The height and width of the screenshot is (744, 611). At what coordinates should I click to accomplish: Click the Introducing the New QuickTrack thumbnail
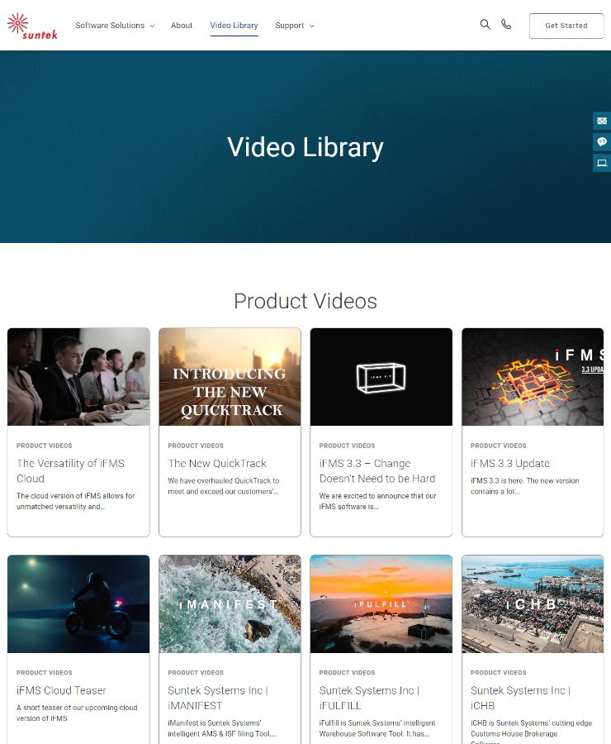coord(230,377)
